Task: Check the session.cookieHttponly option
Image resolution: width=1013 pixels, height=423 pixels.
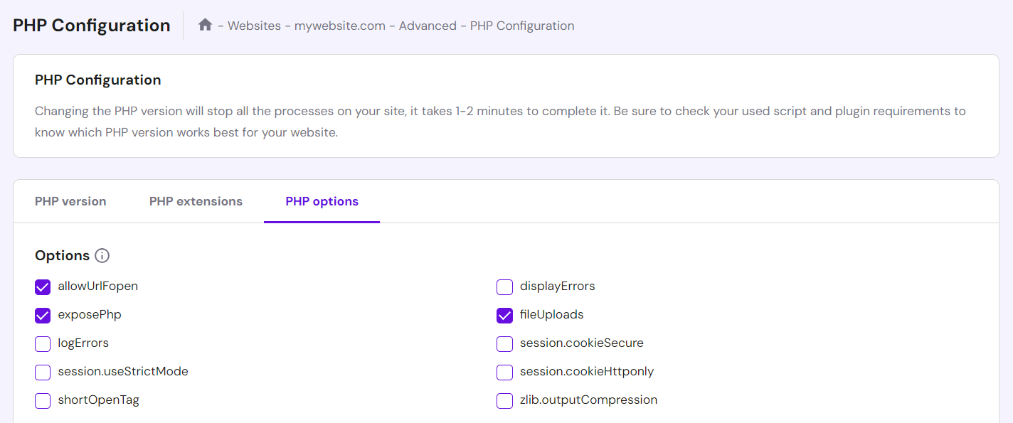Action: pyautogui.click(x=504, y=372)
